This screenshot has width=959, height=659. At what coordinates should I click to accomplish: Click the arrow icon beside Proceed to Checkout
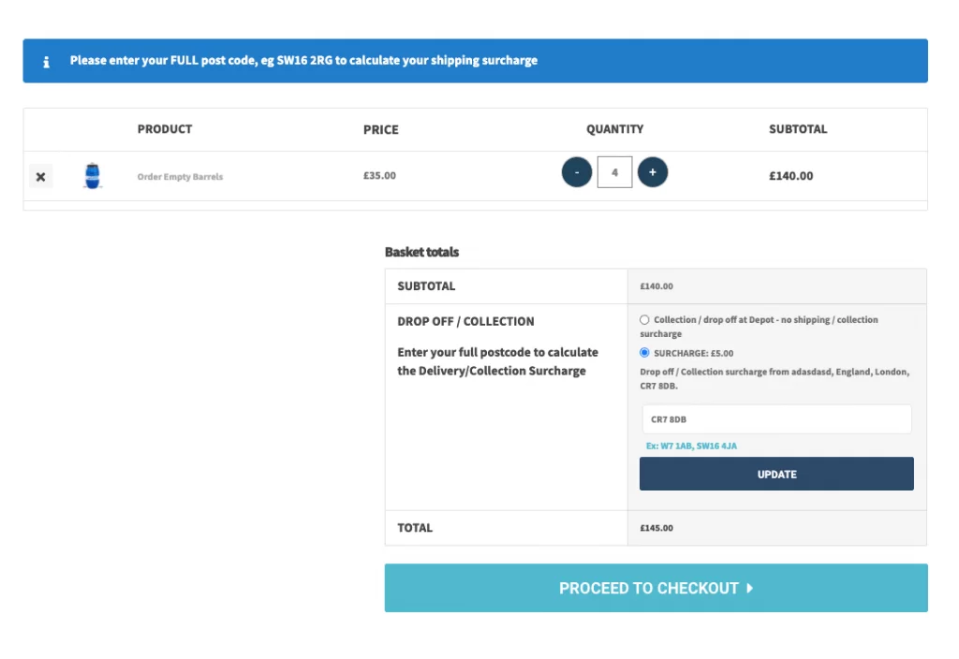pyautogui.click(x=750, y=589)
